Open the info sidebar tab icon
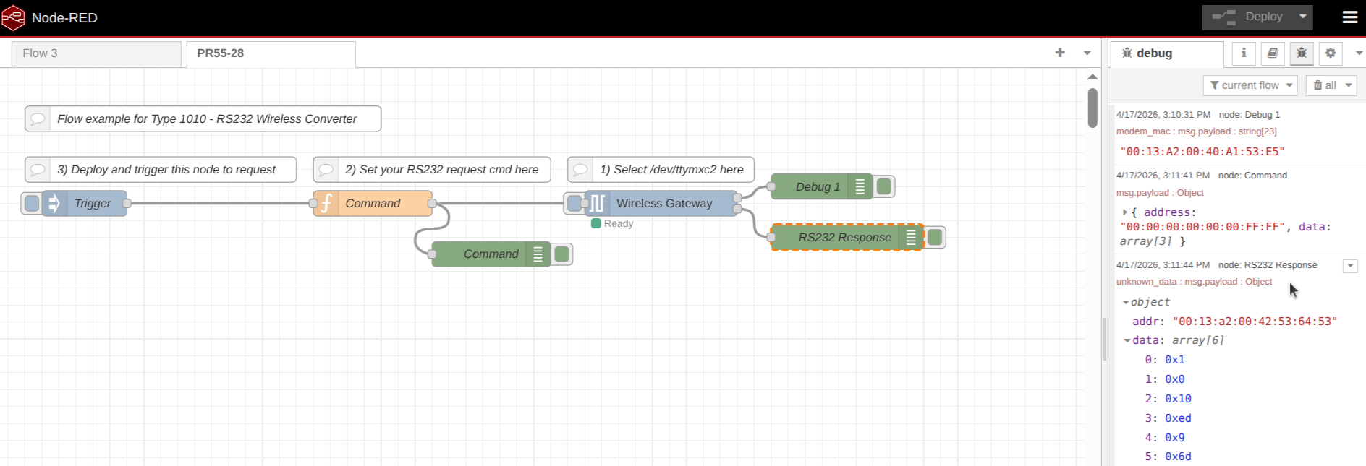The height and width of the screenshot is (466, 1366). click(x=1244, y=53)
